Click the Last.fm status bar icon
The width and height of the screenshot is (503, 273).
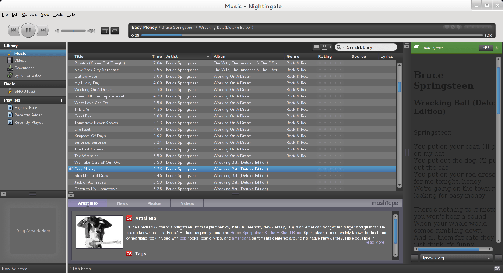pyautogui.click(x=497, y=269)
